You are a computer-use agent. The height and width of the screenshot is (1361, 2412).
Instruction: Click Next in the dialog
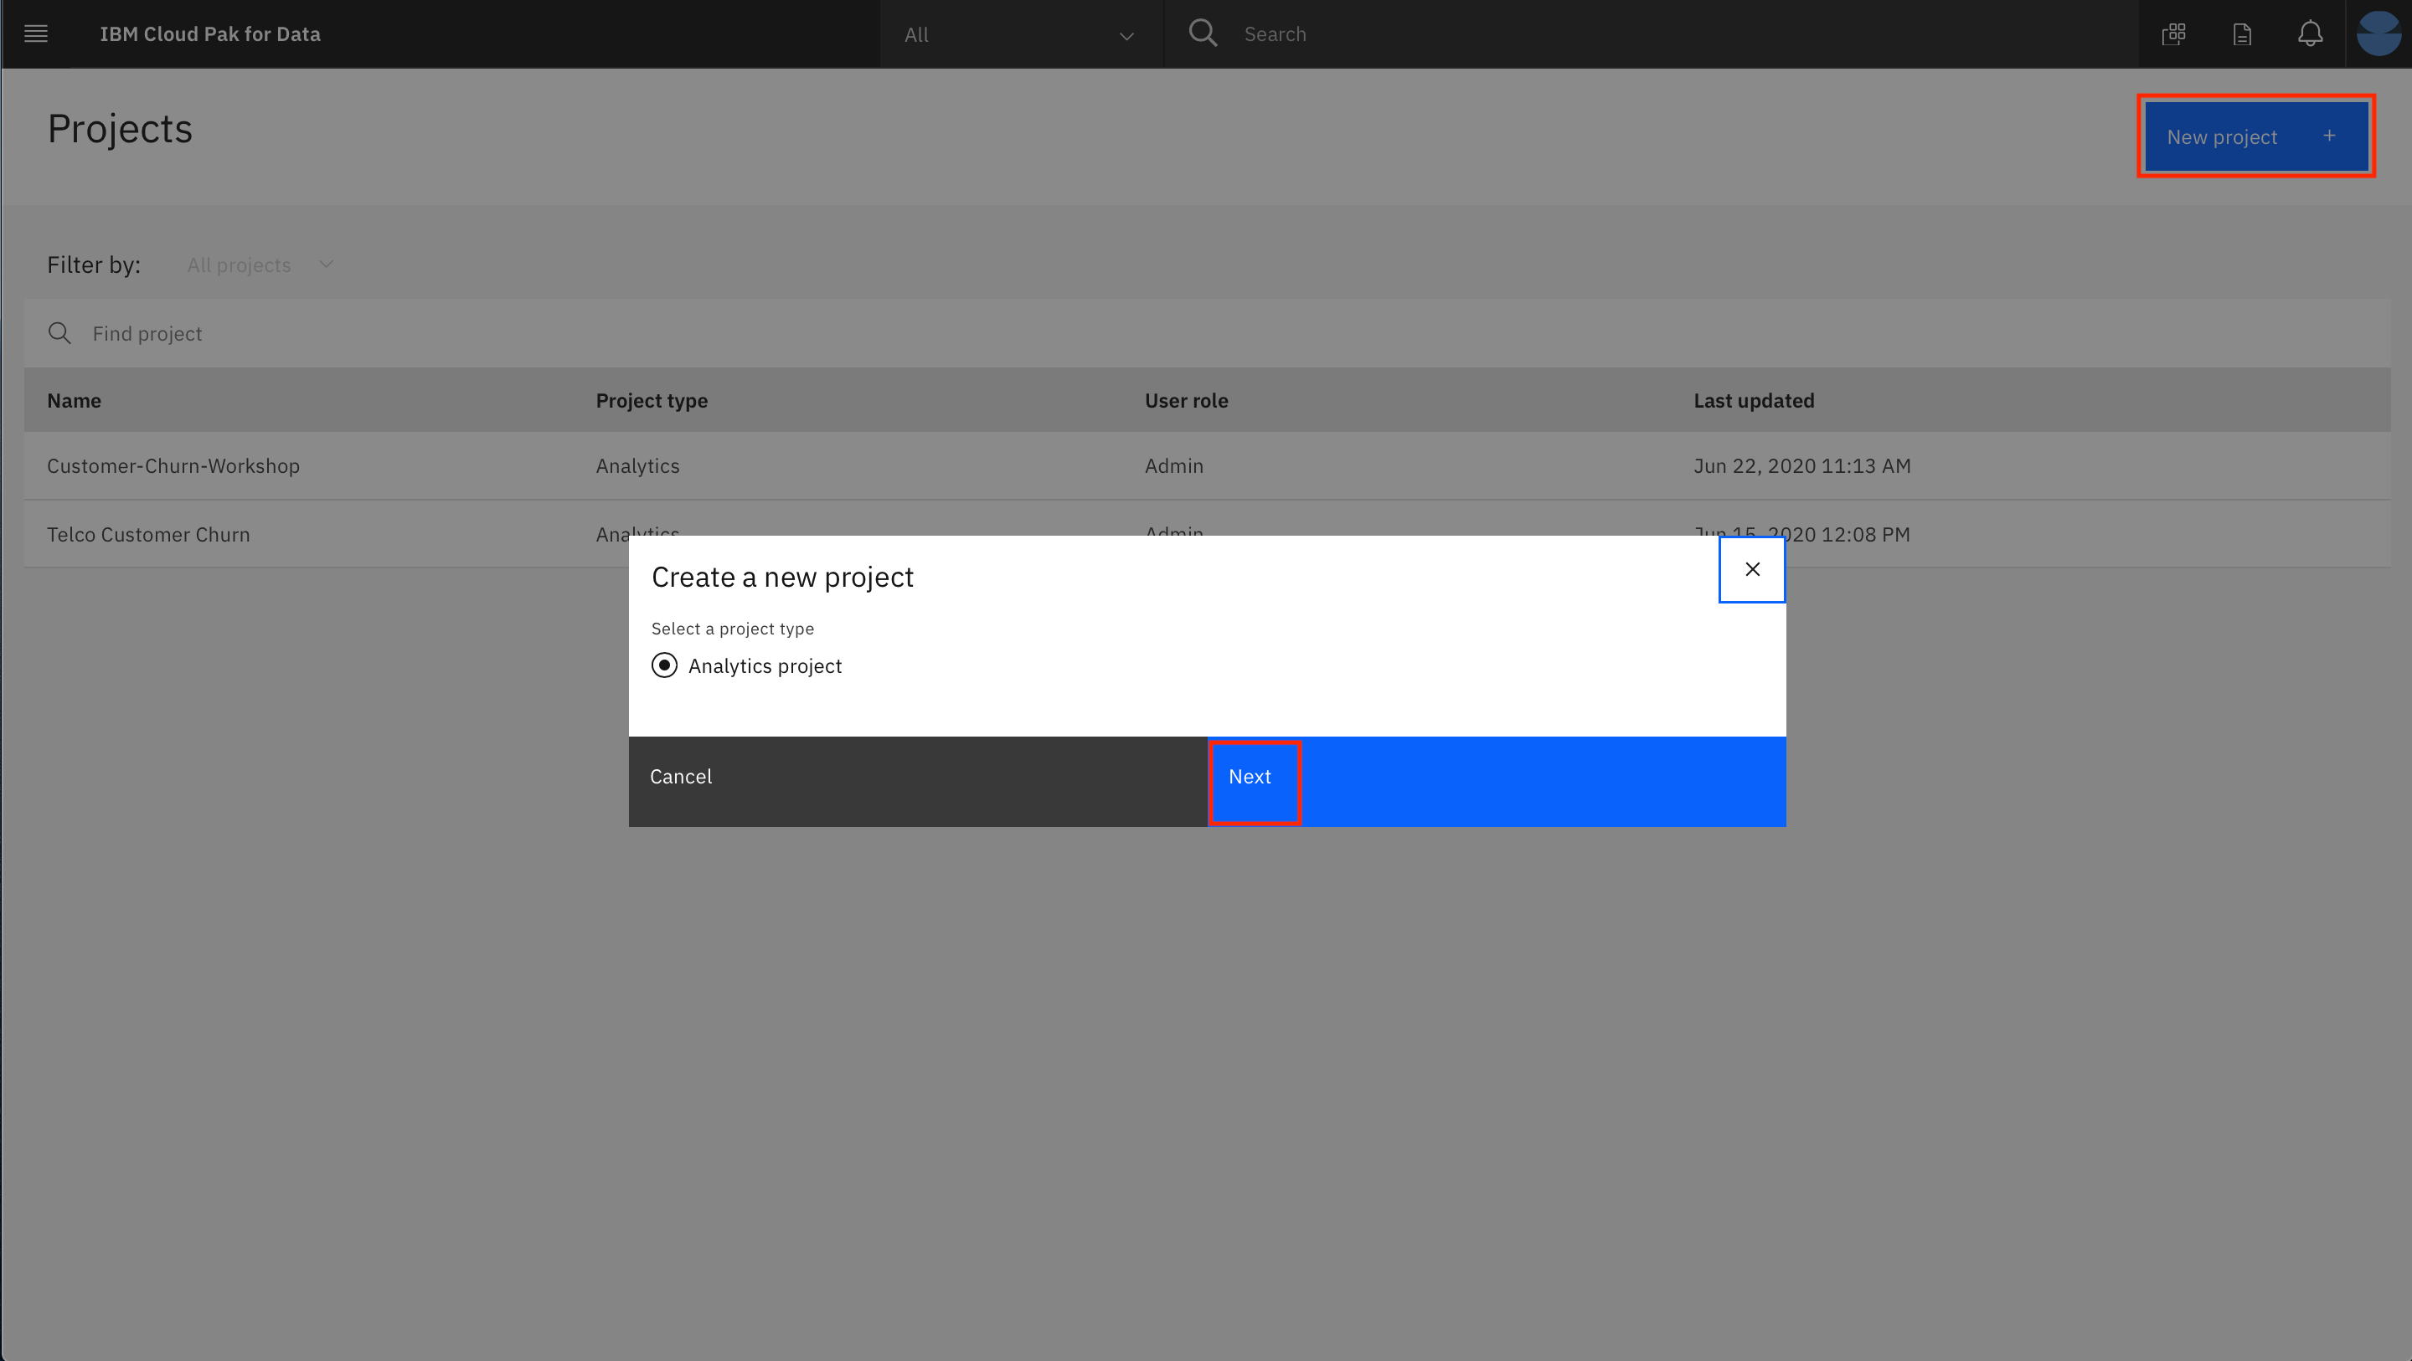point(1251,777)
